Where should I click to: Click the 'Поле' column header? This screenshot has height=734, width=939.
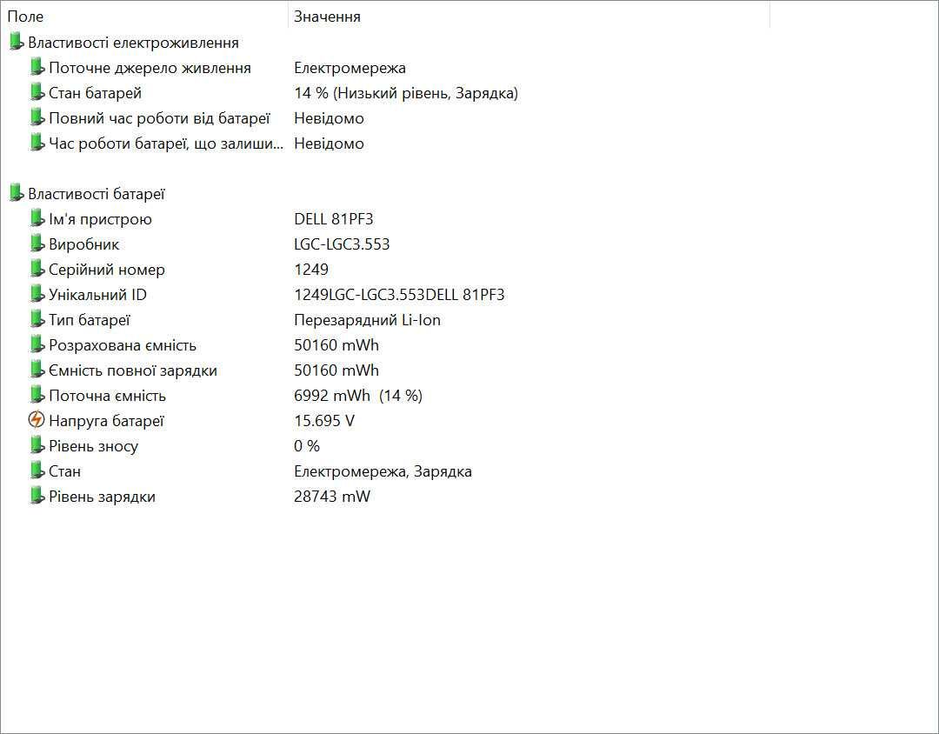(x=143, y=17)
